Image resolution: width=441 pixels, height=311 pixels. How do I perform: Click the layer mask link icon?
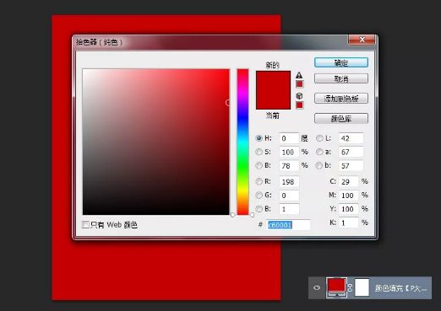pyautogui.click(x=350, y=287)
